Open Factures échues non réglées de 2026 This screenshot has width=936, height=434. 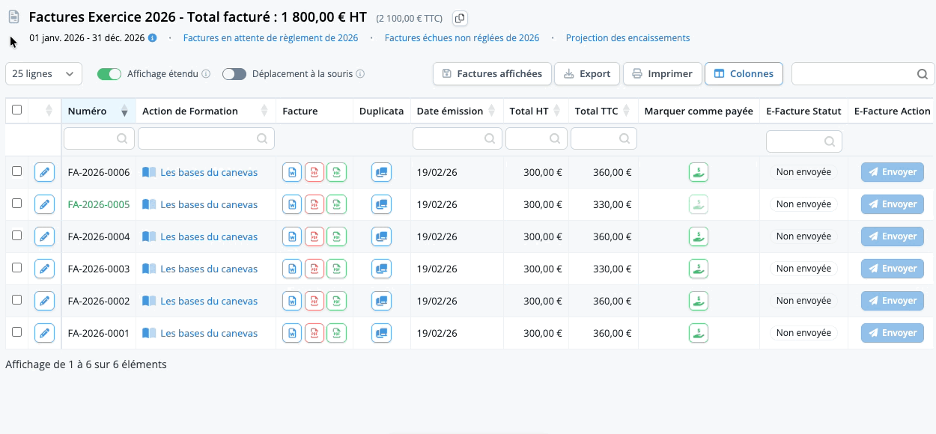click(x=462, y=38)
